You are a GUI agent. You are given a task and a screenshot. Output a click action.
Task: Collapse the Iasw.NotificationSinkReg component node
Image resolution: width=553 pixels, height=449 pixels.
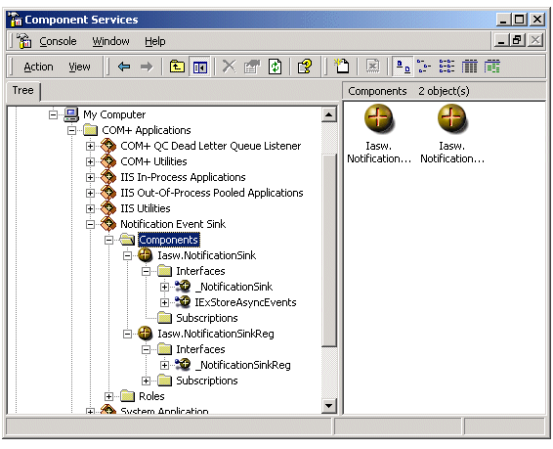tap(128, 334)
